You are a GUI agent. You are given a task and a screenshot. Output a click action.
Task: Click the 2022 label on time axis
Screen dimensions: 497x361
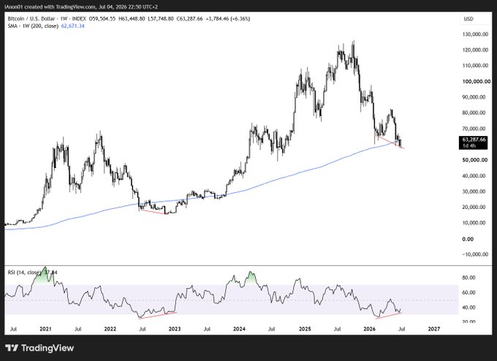[110, 329]
